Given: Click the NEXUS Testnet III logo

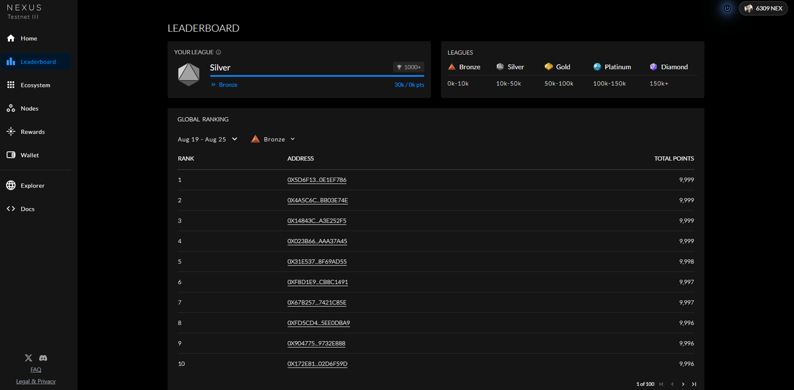Looking at the screenshot, I should tap(24, 11).
